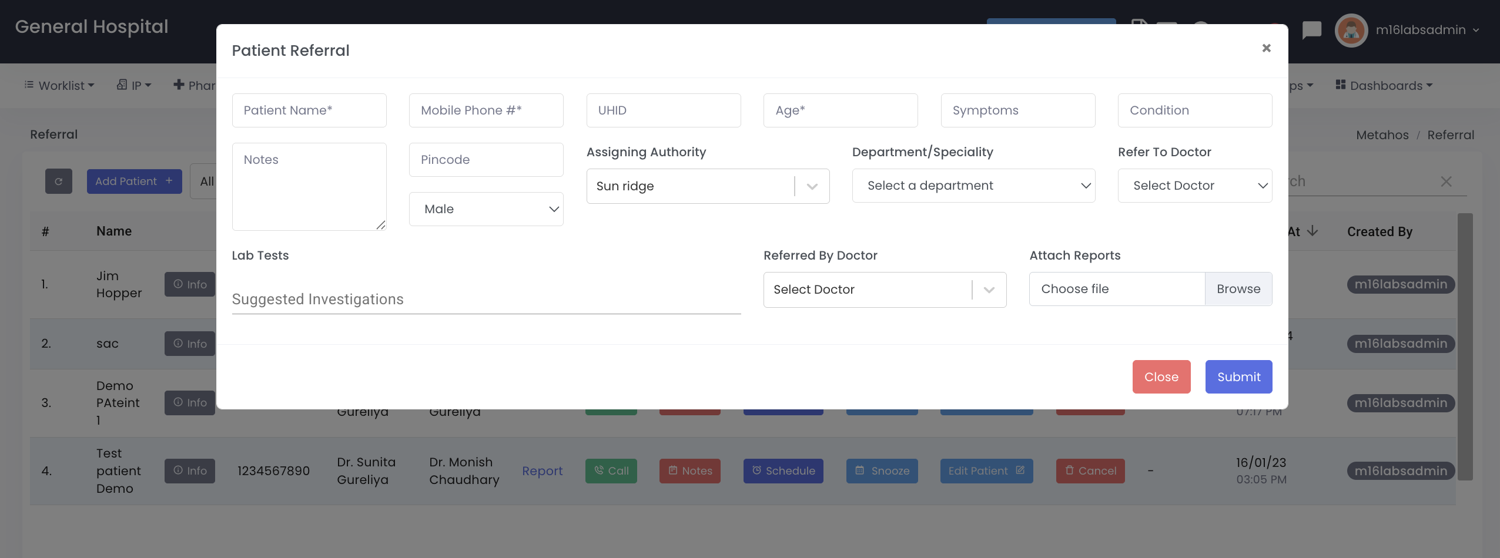Open the gender dropdown showing Male
The width and height of the screenshot is (1500, 558).
point(486,210)
